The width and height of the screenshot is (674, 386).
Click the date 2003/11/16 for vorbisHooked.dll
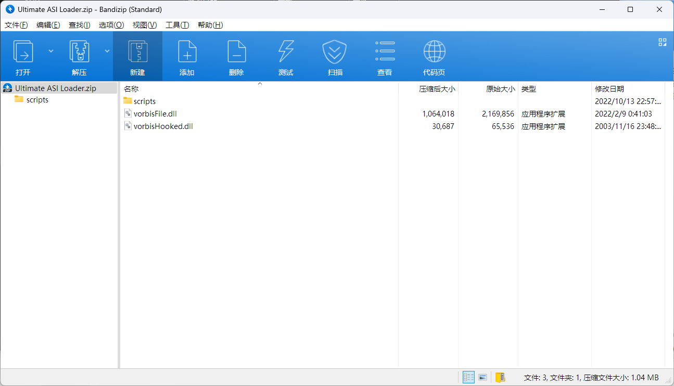(628, 126)
